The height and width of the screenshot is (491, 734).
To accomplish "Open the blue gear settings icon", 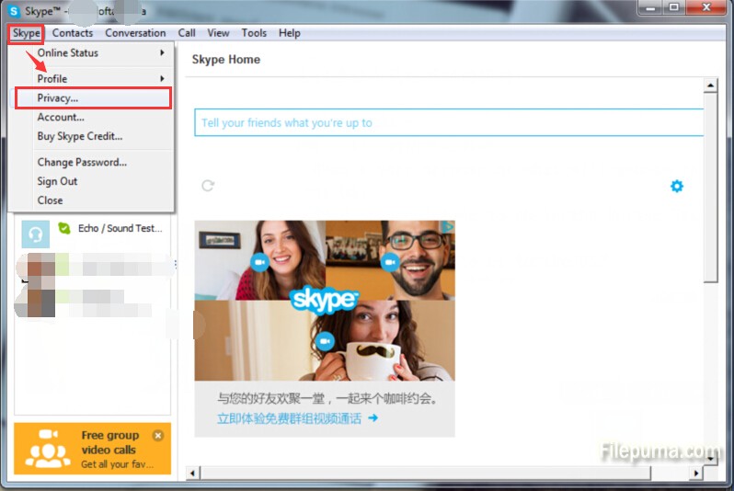I will pos(677,187).
